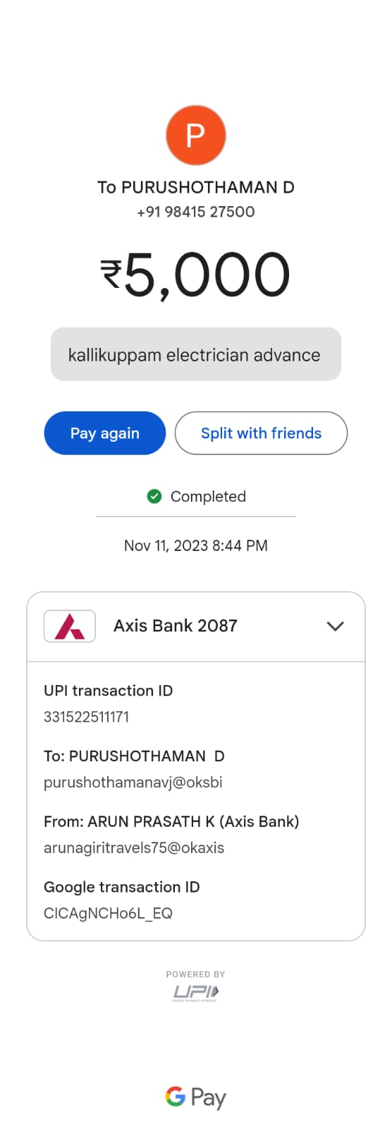Click the rupee symbol beside 5,000
392x1129 pixels.
[111, 274]
